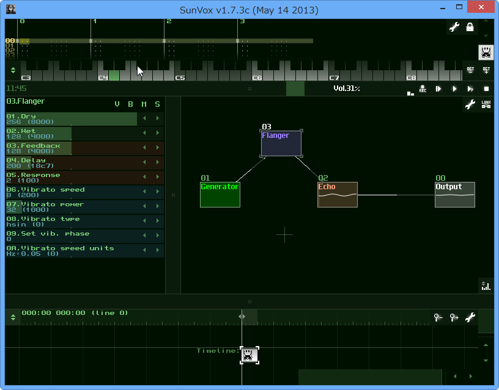
Task: Toggle the pattern editor lock icon
Action: (x=470, y=27)
